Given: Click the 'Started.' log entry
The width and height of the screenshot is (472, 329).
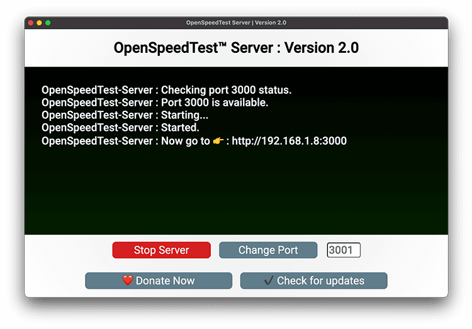Looking at the screenshot, I should pyautogui.click(x=120, y=128).
